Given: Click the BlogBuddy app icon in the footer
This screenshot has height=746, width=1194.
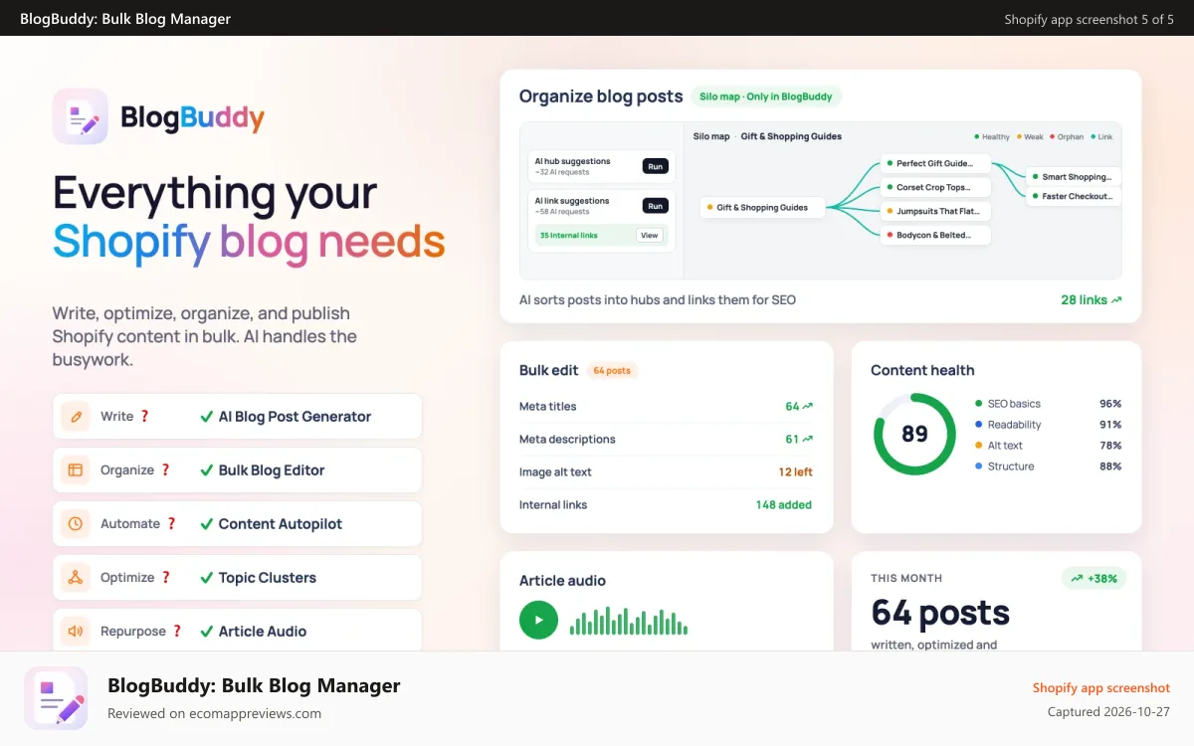Looking at the screenshot, I should [56, 698].
